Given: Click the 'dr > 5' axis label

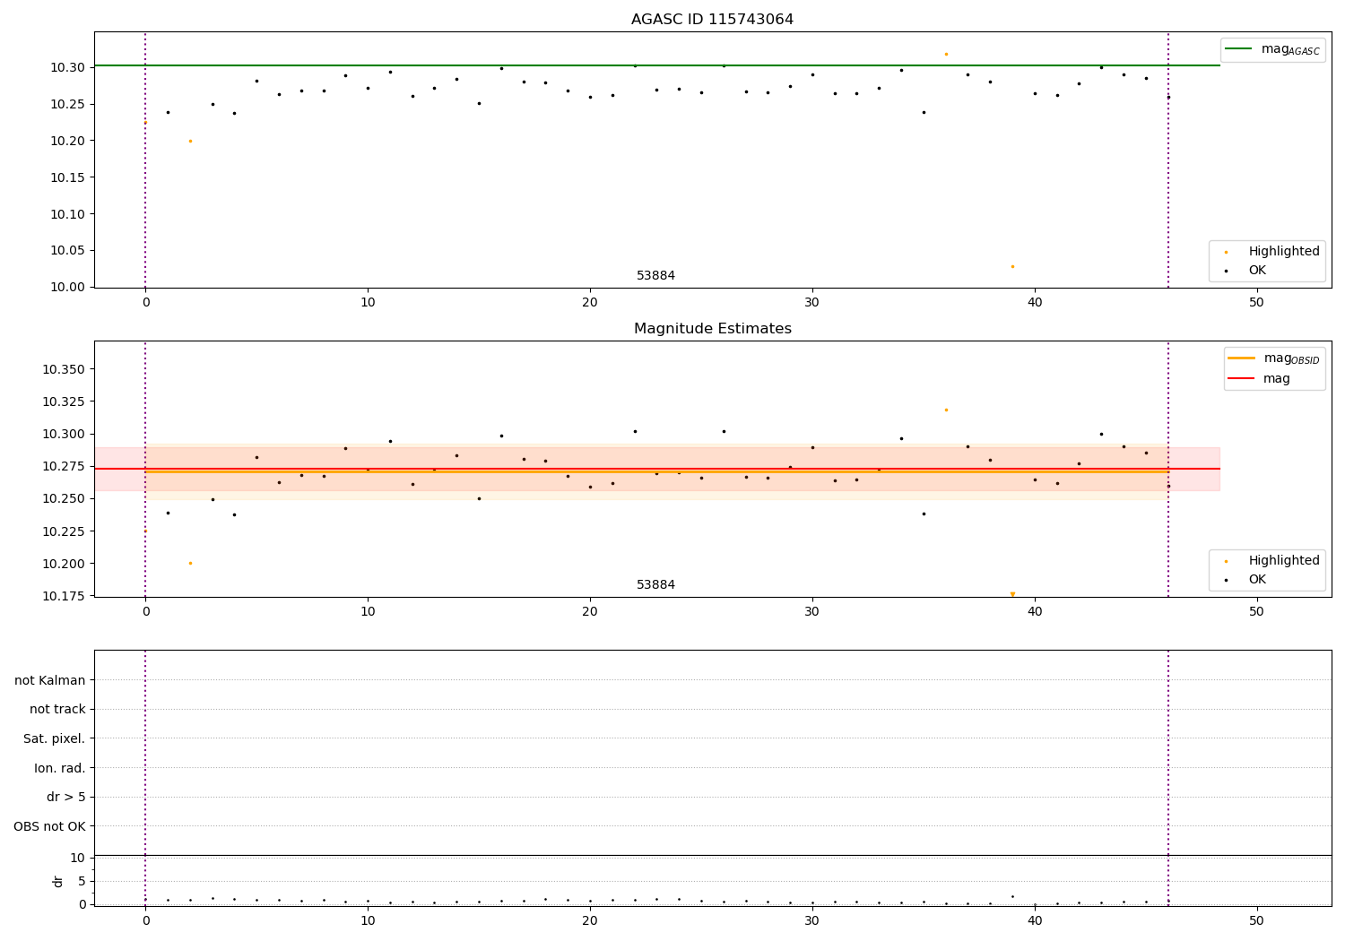Looking at the screenshot, I should tap(66, 798).
